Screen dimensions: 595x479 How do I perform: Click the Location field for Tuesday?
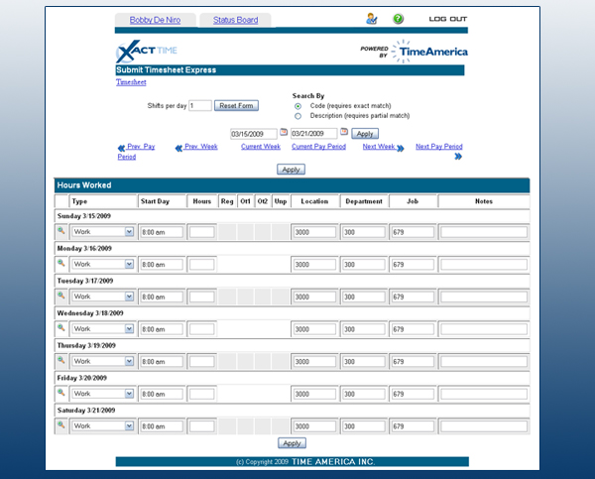click(314, 297)
